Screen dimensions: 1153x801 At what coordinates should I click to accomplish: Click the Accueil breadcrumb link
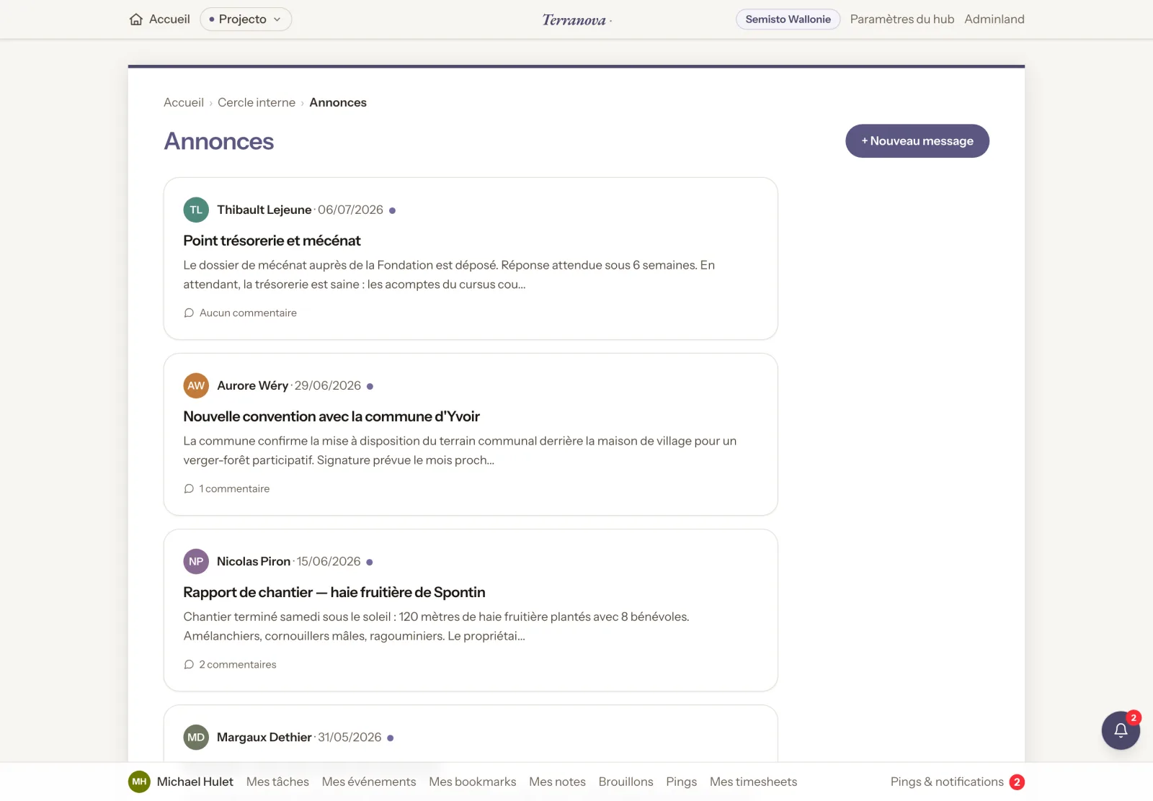point(184,102)
